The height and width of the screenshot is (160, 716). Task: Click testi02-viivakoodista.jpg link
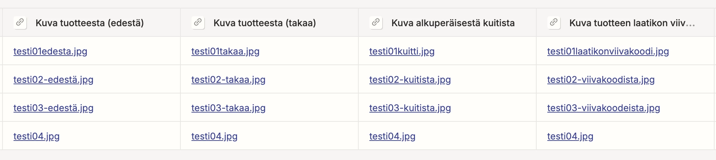[x=601, y=80]
